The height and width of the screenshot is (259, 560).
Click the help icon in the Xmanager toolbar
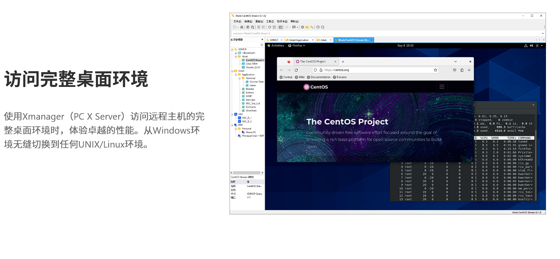318,27
